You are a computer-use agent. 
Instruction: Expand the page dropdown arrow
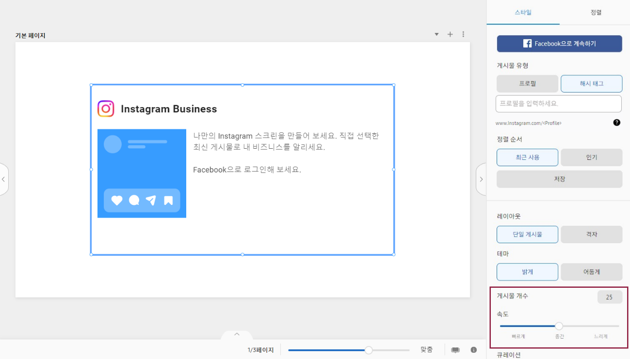436,34
